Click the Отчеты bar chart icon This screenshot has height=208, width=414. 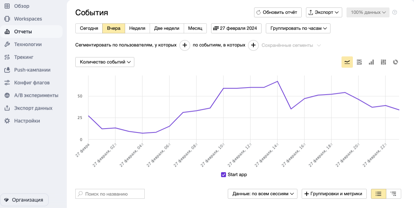pos(7,32)
